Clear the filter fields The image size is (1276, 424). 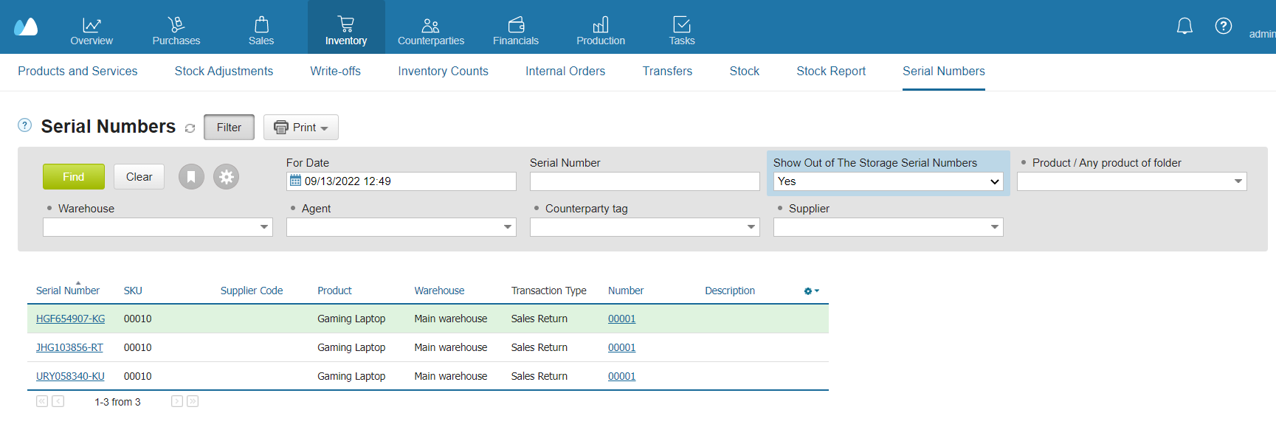139,177
